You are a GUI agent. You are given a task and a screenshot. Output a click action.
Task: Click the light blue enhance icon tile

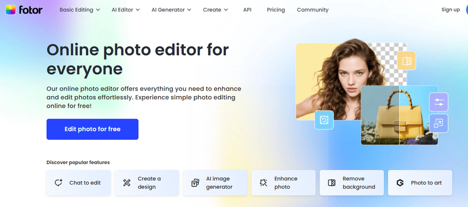(x=324, y=120)
